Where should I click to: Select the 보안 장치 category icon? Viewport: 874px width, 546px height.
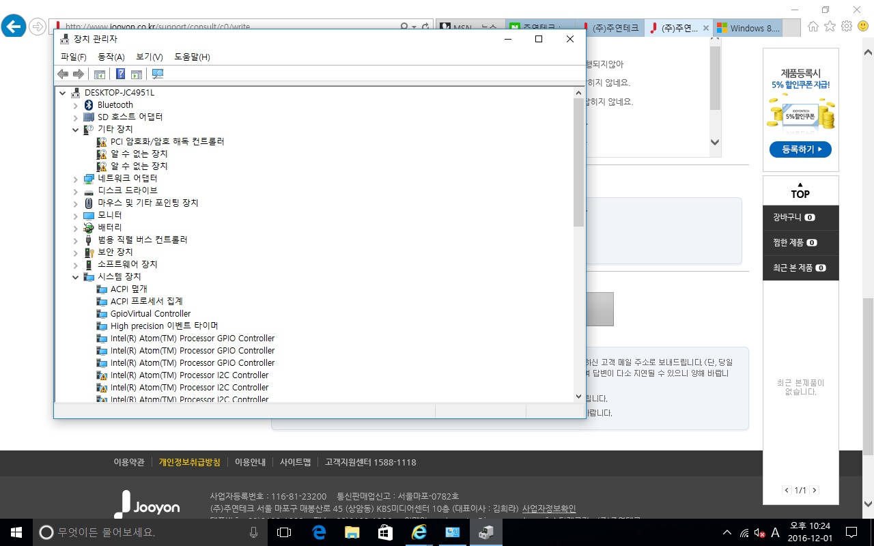[89, 252]
